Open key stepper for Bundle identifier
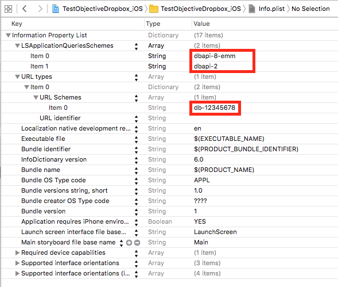The height and width of the screenshot is (287, 338). click(136, 150)
